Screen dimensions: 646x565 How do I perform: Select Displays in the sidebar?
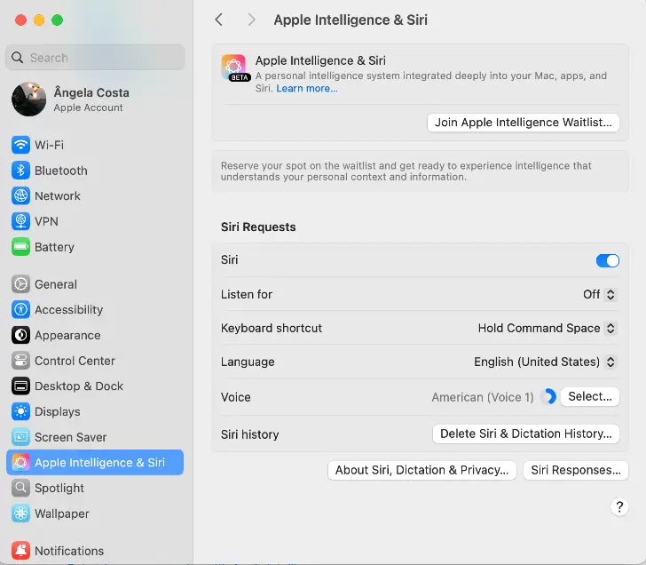[58, 411]
